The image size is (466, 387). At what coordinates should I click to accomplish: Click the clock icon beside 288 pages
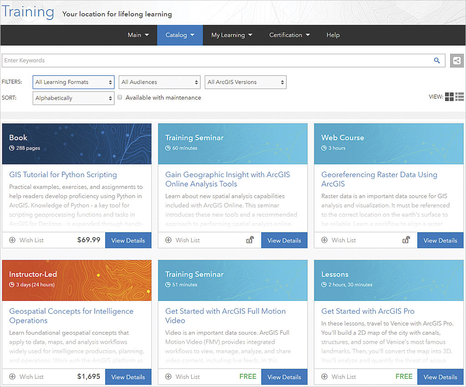(11, 148)
